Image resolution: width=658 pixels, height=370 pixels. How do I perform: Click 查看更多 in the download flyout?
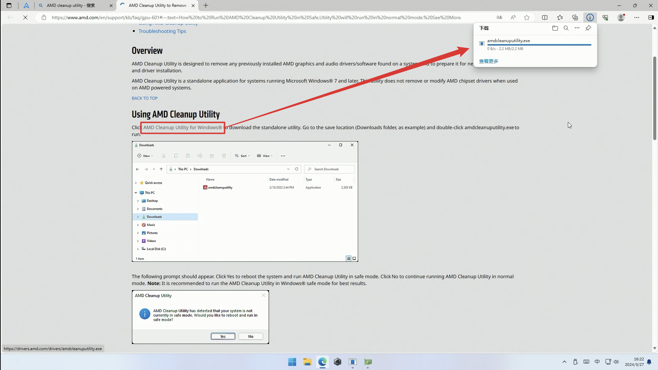[x=488, y=61]
